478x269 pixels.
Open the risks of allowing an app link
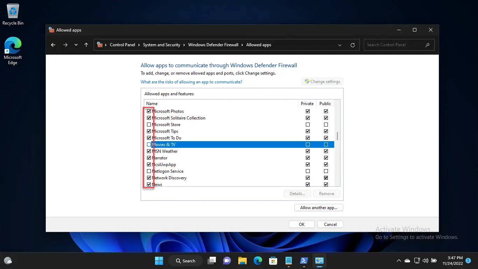coord(191,82)
